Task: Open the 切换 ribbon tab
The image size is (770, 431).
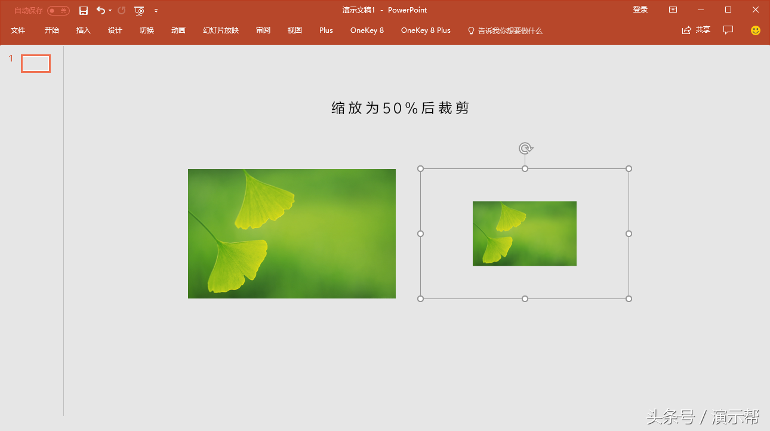Action: [147, 30]
